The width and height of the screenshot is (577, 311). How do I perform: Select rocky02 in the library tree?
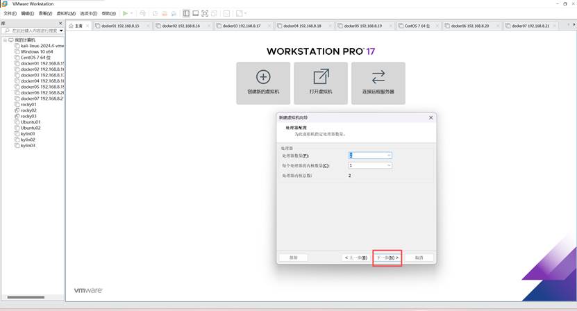(26, 110)
